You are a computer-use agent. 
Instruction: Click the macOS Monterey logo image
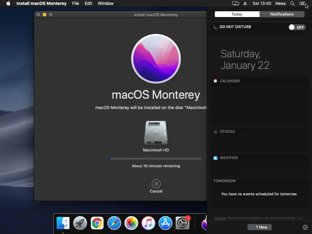pyautogui.click(x=156, y=58)
